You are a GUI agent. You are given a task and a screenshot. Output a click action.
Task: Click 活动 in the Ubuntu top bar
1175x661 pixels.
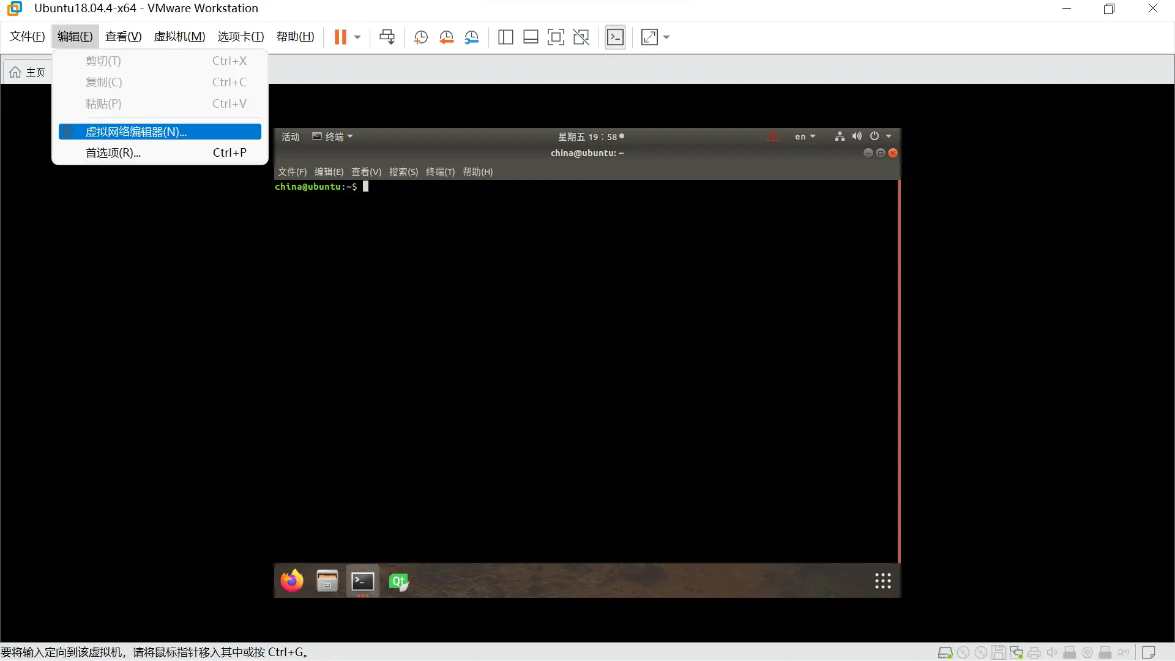point(291,136)
